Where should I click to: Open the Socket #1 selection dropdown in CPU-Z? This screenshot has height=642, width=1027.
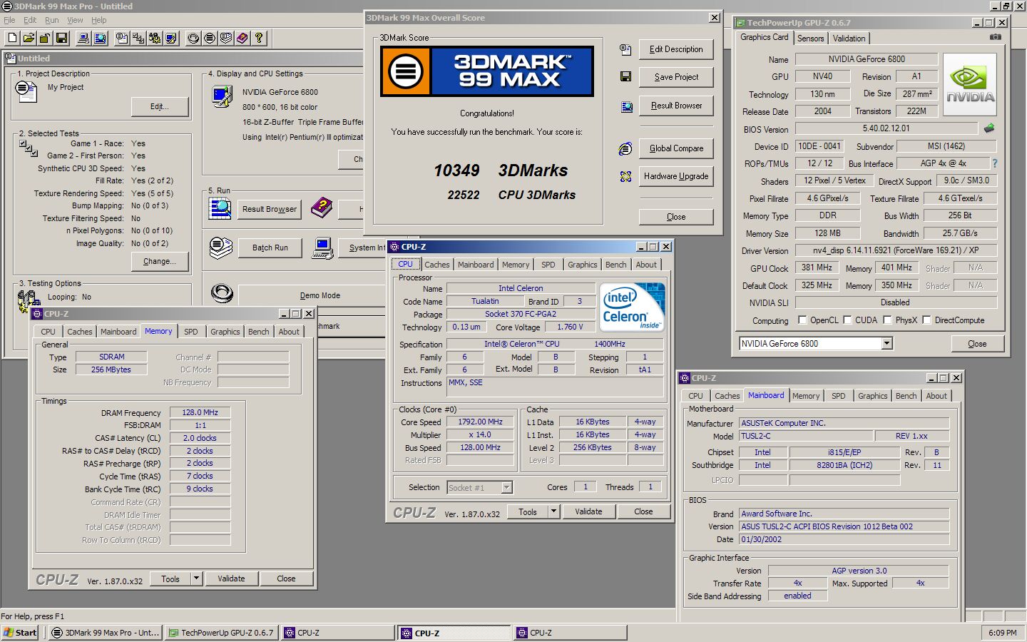pos(506,488)
